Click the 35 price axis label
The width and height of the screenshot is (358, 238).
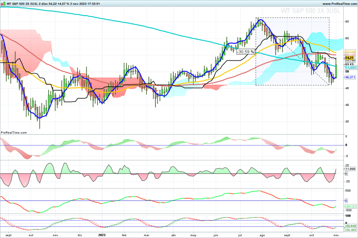tap(347, 122)
